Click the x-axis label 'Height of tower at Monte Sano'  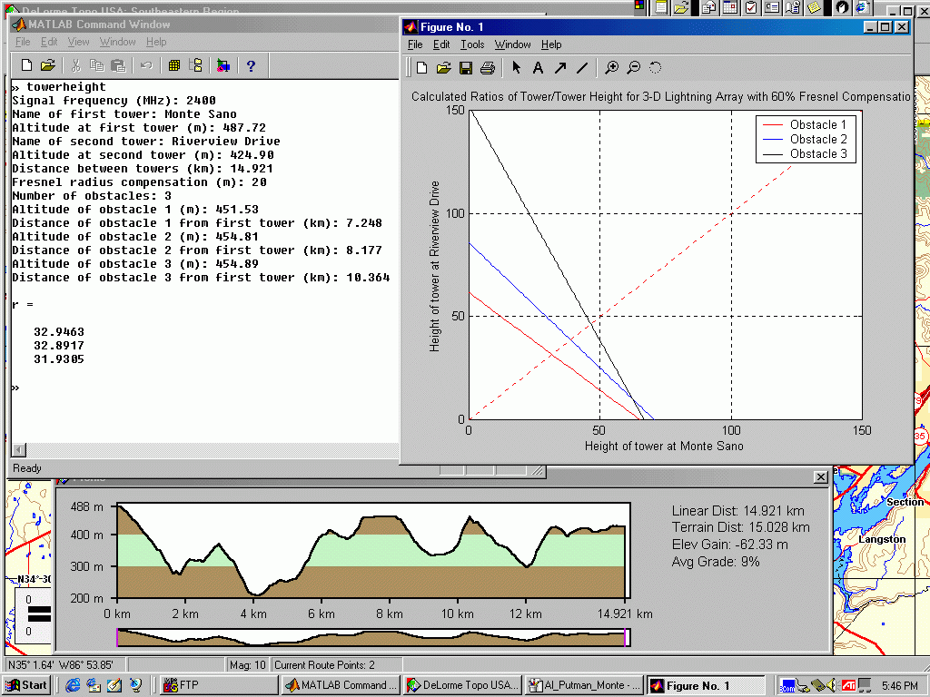pos(664,447)
